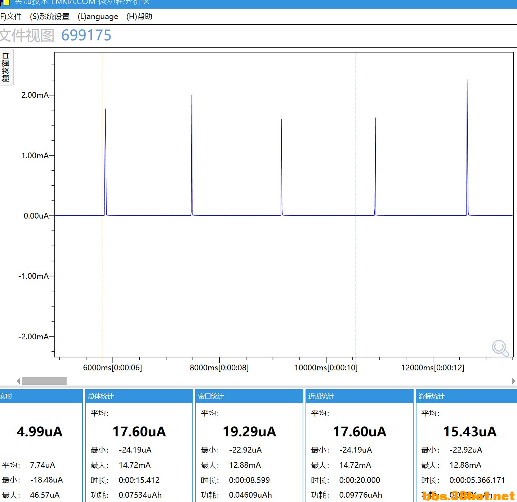Click the tallest current spike after 12000ms

click(467, 147)
